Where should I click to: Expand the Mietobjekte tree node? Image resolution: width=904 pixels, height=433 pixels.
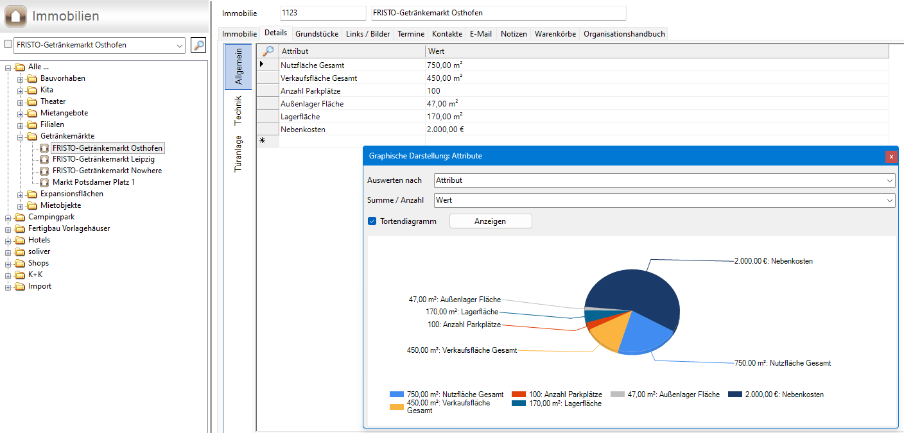[x=21, y=206]
